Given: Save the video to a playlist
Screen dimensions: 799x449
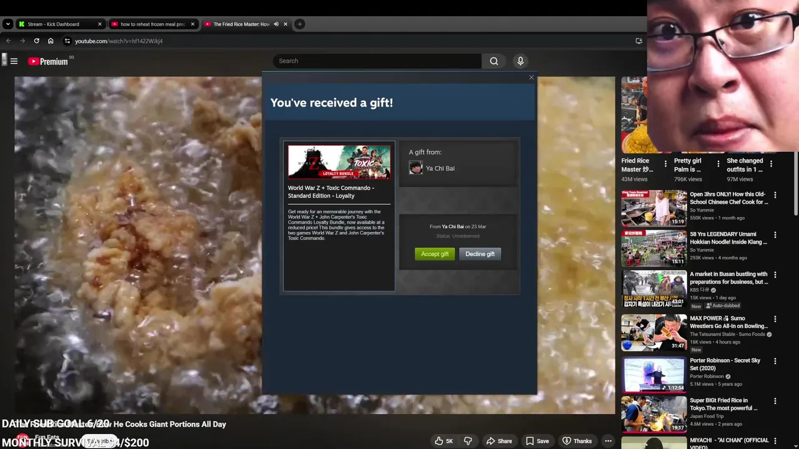Looking at the screenshot, I should point(537,441).
